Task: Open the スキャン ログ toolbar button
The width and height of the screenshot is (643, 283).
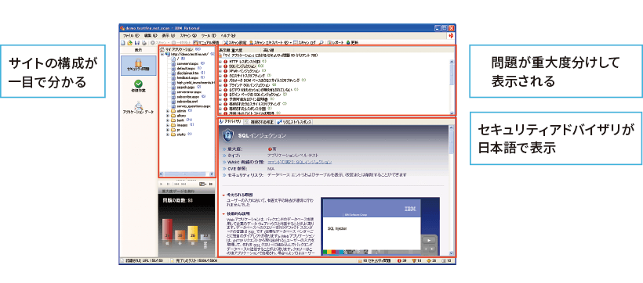Action: (x=305, y=42)
